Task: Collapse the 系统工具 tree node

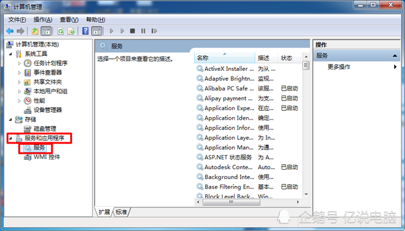Action: click(x=11, y=54)
